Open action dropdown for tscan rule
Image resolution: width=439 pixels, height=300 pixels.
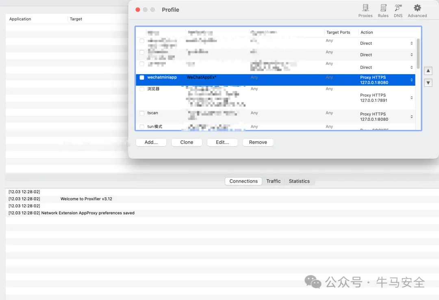(x=411, y=117)
